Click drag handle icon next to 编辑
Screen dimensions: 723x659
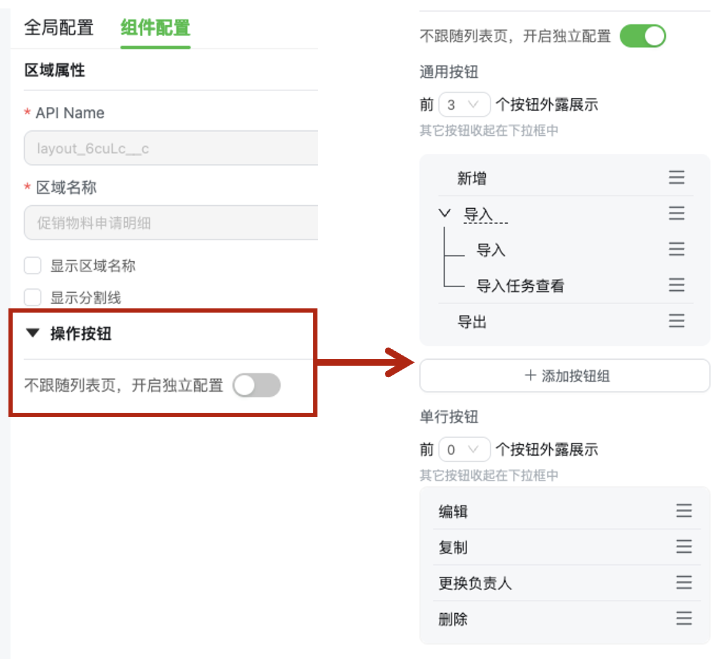(684, 511)
